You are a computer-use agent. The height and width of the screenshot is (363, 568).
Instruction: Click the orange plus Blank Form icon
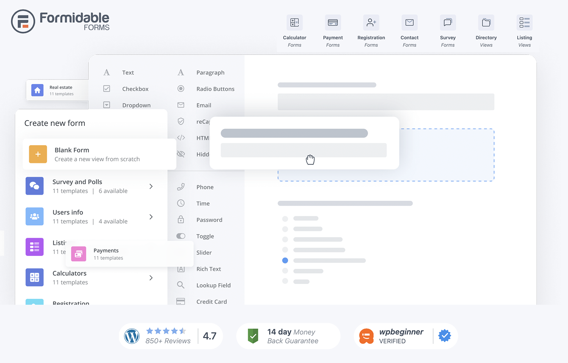38,154
